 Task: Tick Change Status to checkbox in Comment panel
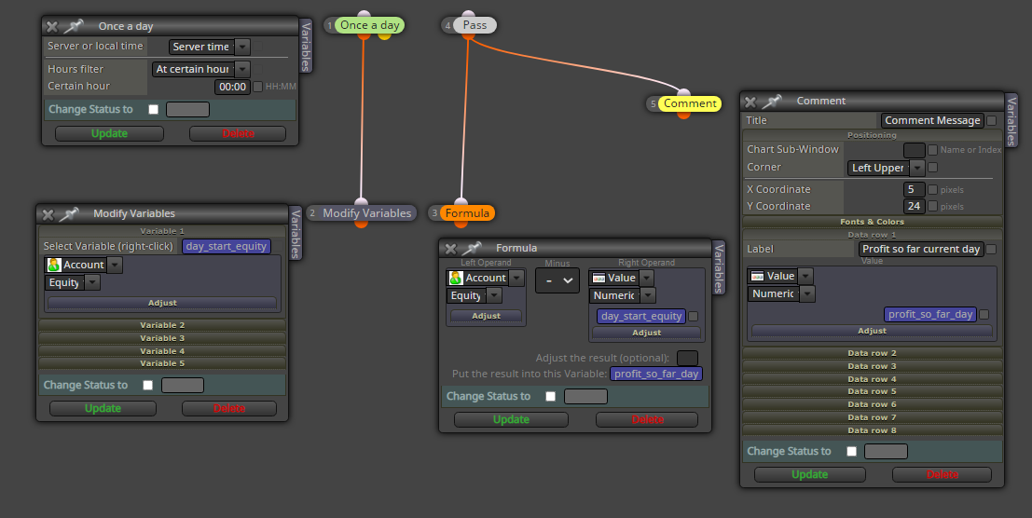(x=852, y=451)
